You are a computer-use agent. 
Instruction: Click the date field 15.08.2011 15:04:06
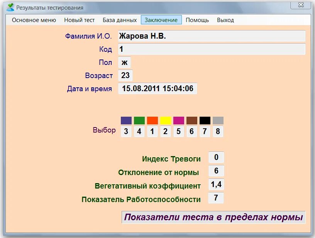pos(158,88)
